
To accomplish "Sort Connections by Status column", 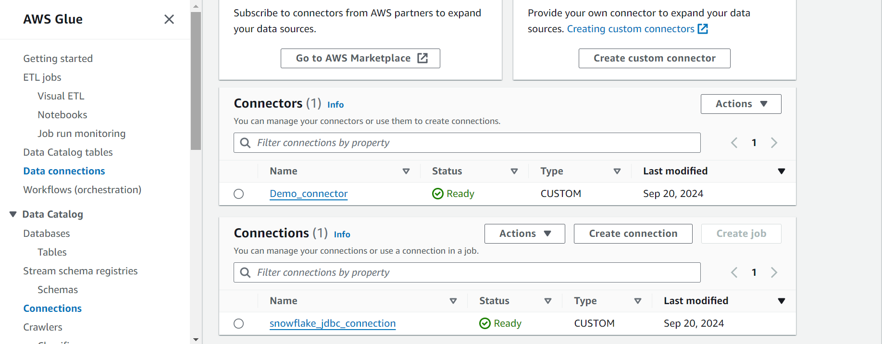I will tap(548, 301).
